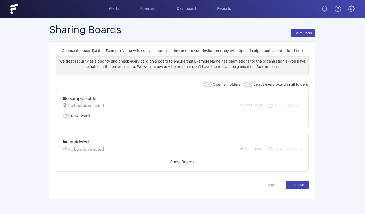
Task: Toggle Select all boards in Unfoldered
Action: tap(270, 149)
